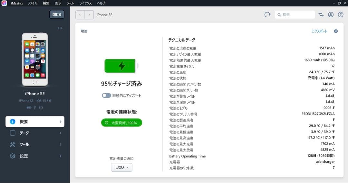This screenshot has width=348, height=183.
Task: Click into the 検索 search field
Action: [x=295, y=14]
